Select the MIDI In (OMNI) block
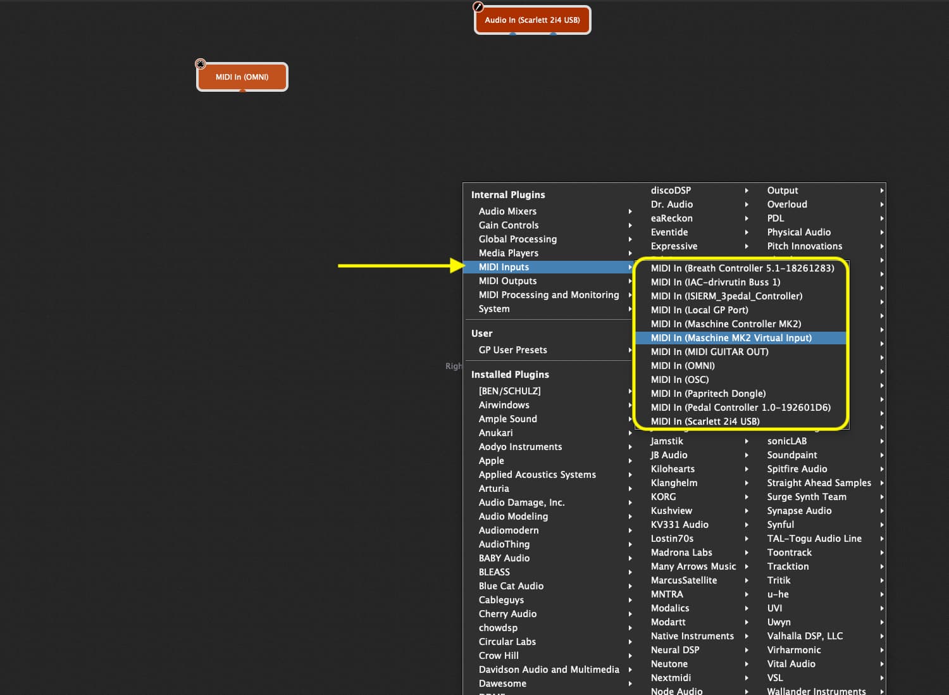Viewport: 949px width, 695px height. coord(242,77)
